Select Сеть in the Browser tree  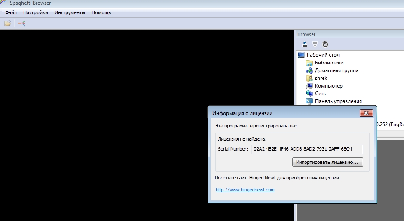[x=320, y=94]
